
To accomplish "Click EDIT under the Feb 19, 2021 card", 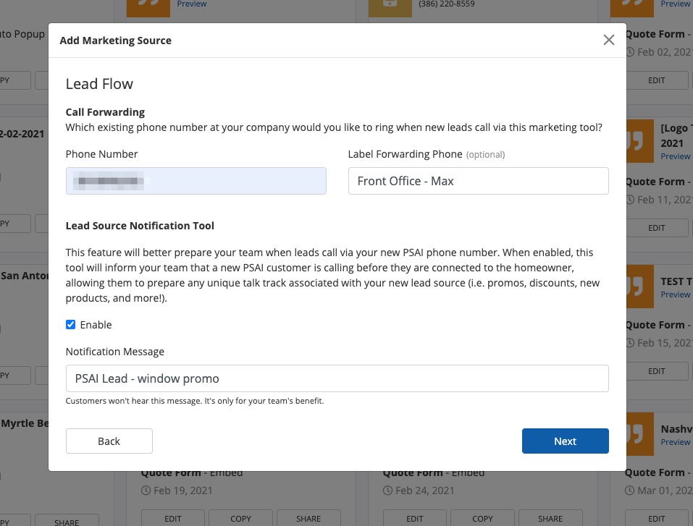I will click(172, 519).
